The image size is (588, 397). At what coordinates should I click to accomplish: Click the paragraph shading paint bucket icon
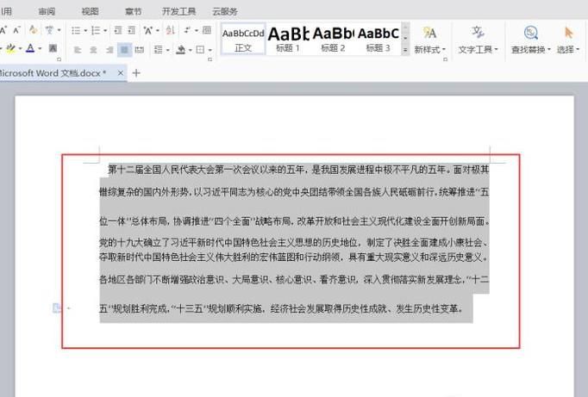tap(181, 49)
